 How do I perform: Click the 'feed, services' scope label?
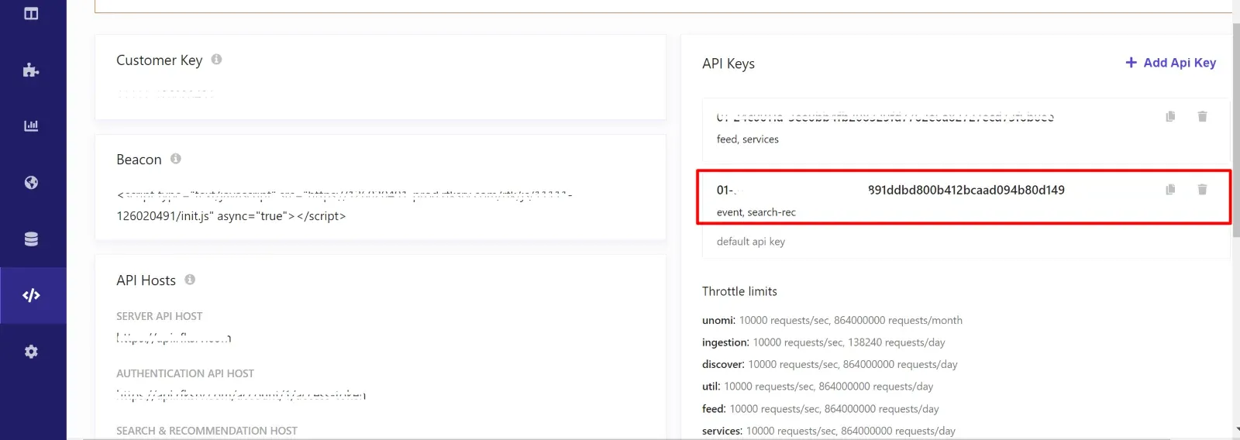coord(748,139)
